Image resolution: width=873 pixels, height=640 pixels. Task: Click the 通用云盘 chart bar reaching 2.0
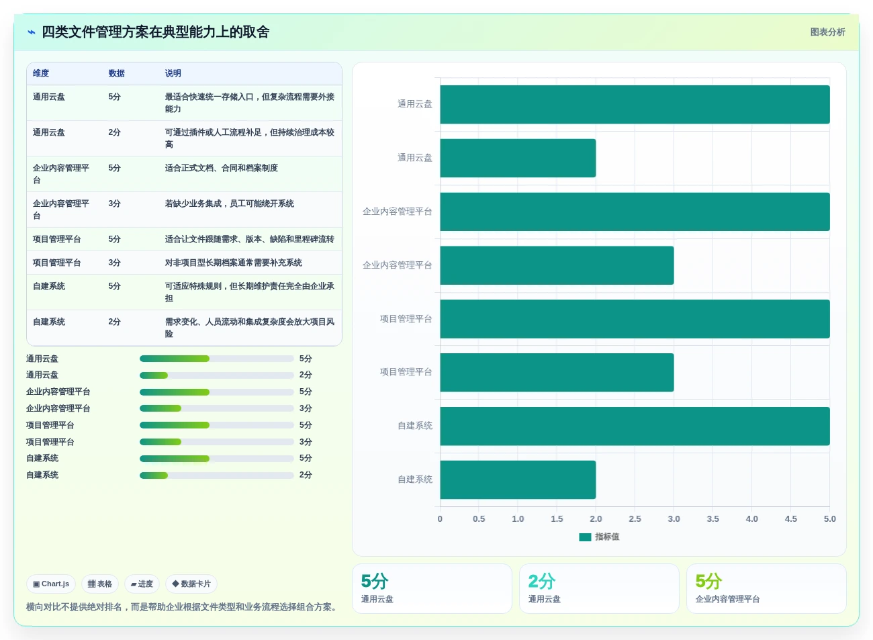pyautogui.click(x=518, y=158)
